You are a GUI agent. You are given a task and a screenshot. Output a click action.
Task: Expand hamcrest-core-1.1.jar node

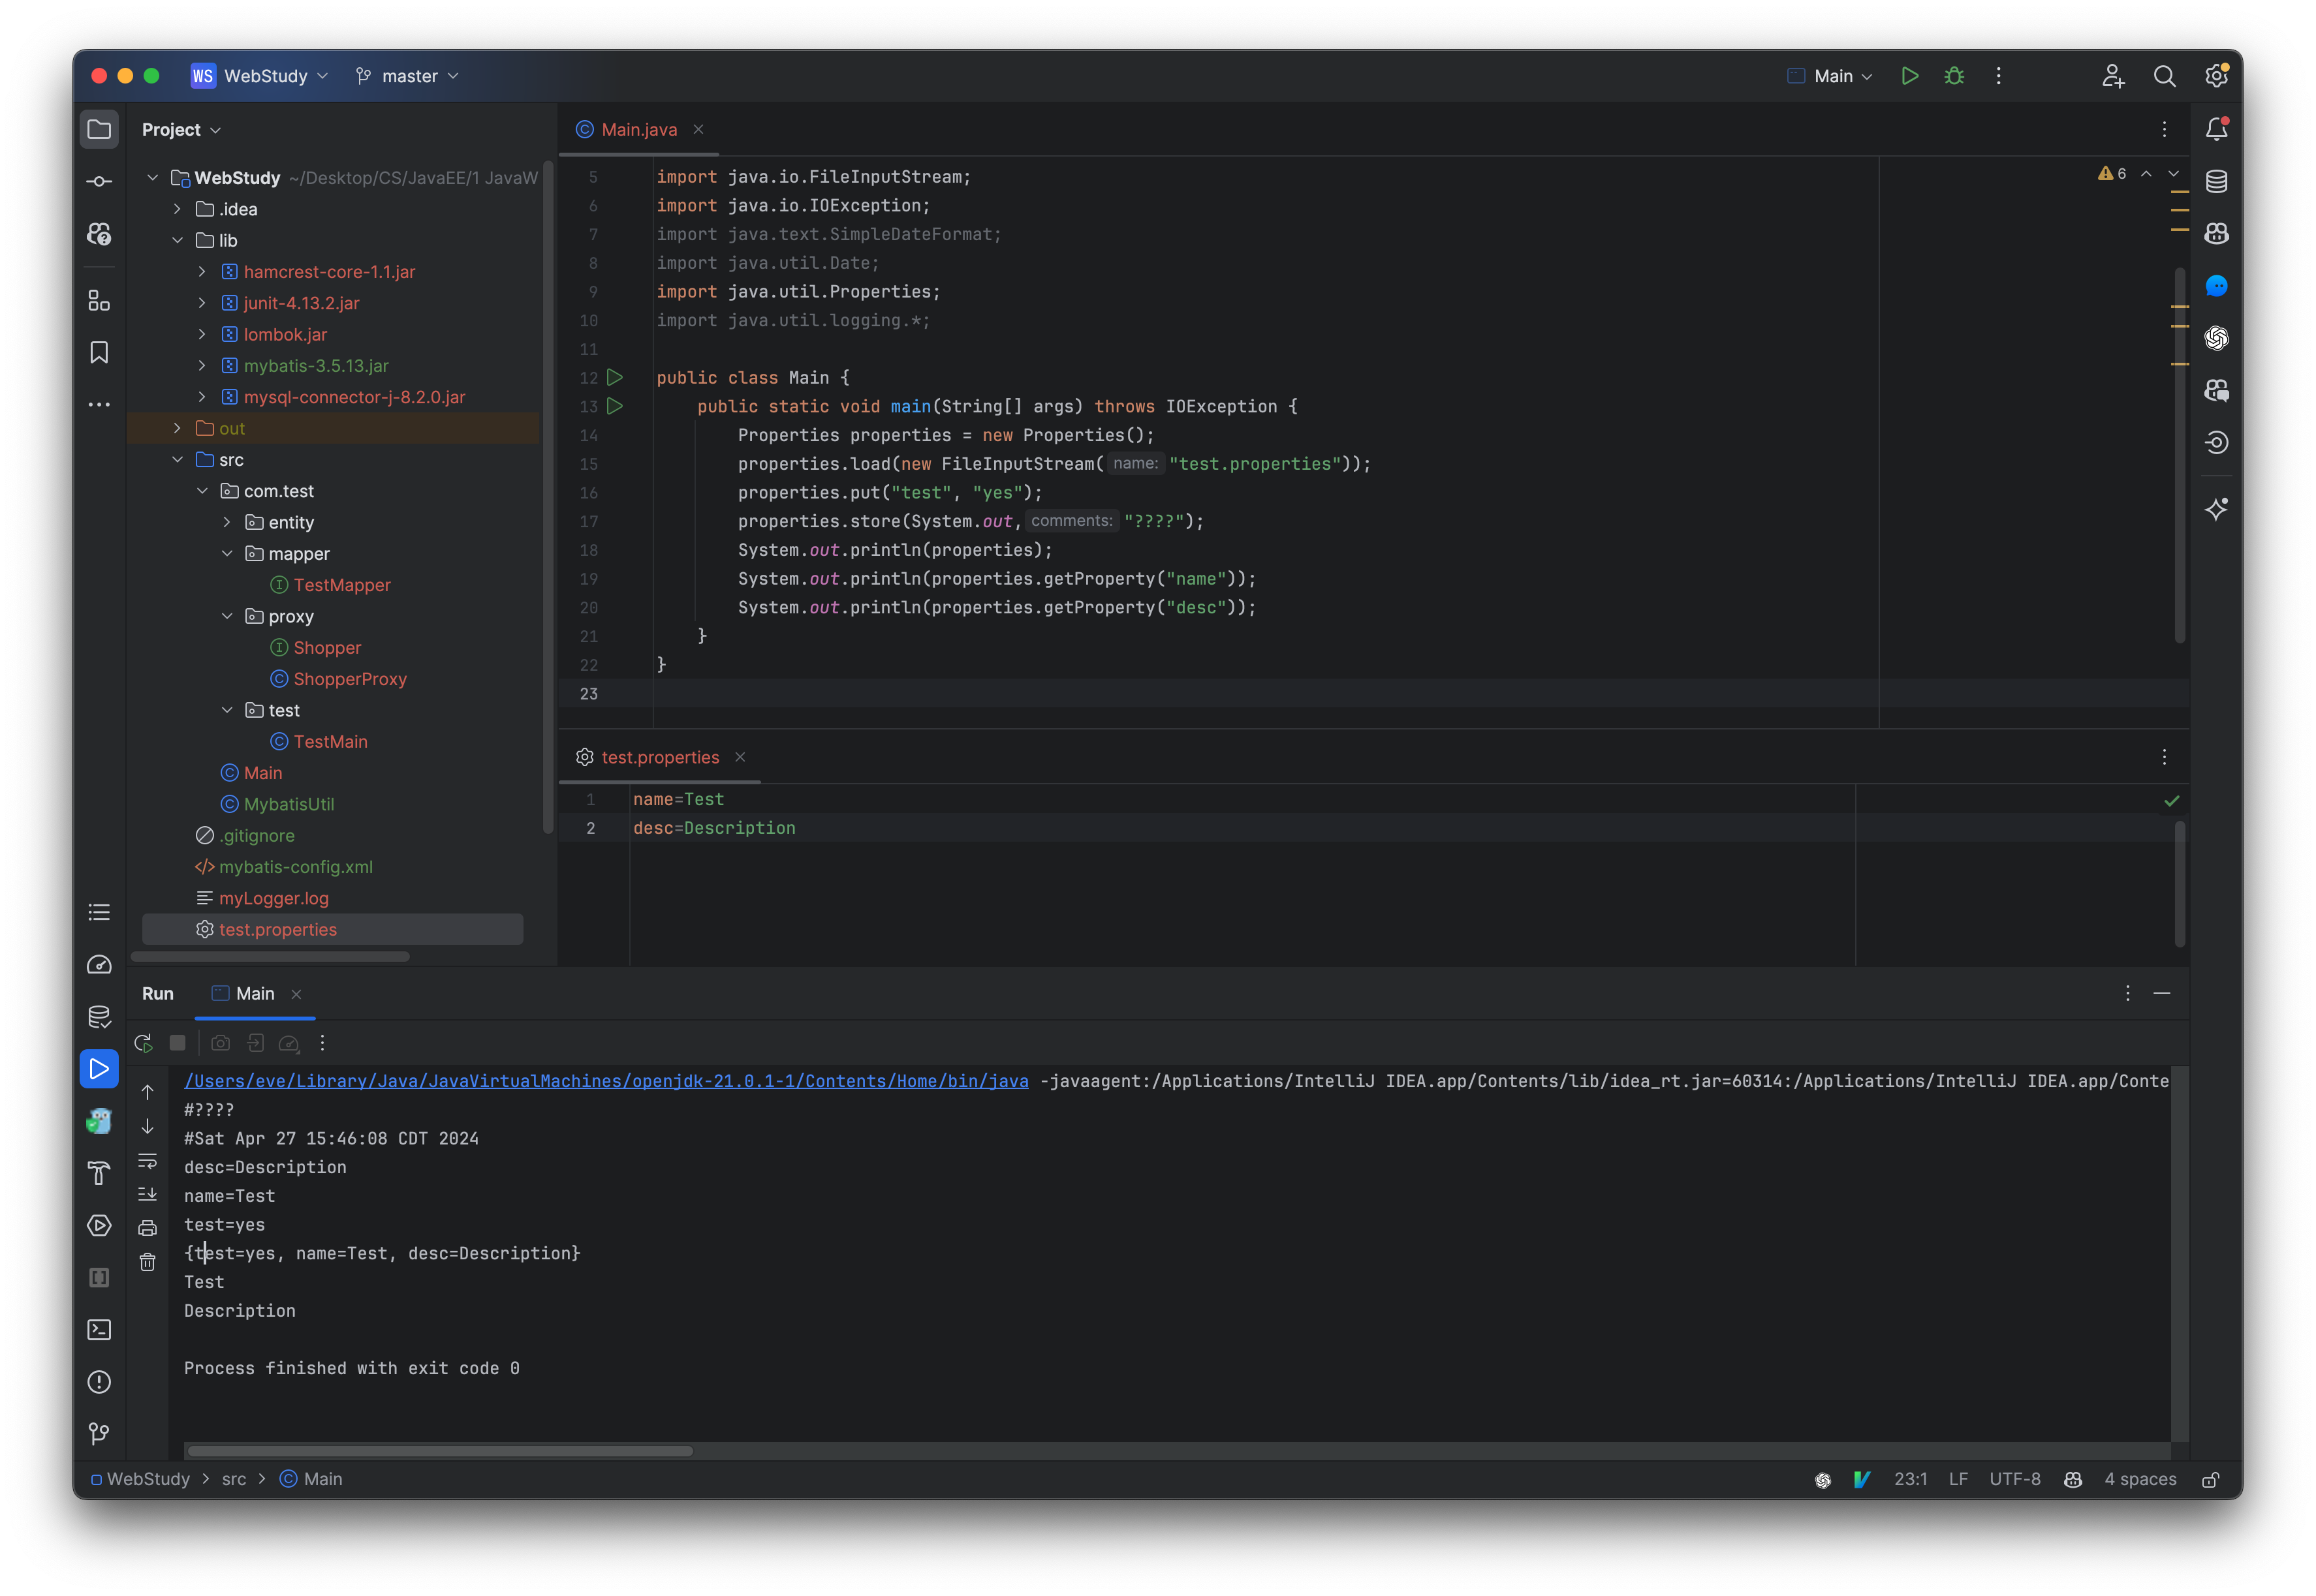coord(202,271)
